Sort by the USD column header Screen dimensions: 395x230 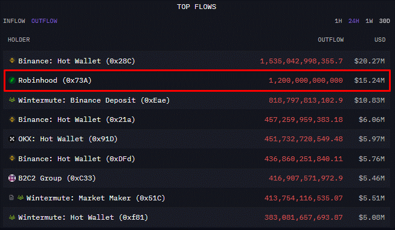point(380,40)
